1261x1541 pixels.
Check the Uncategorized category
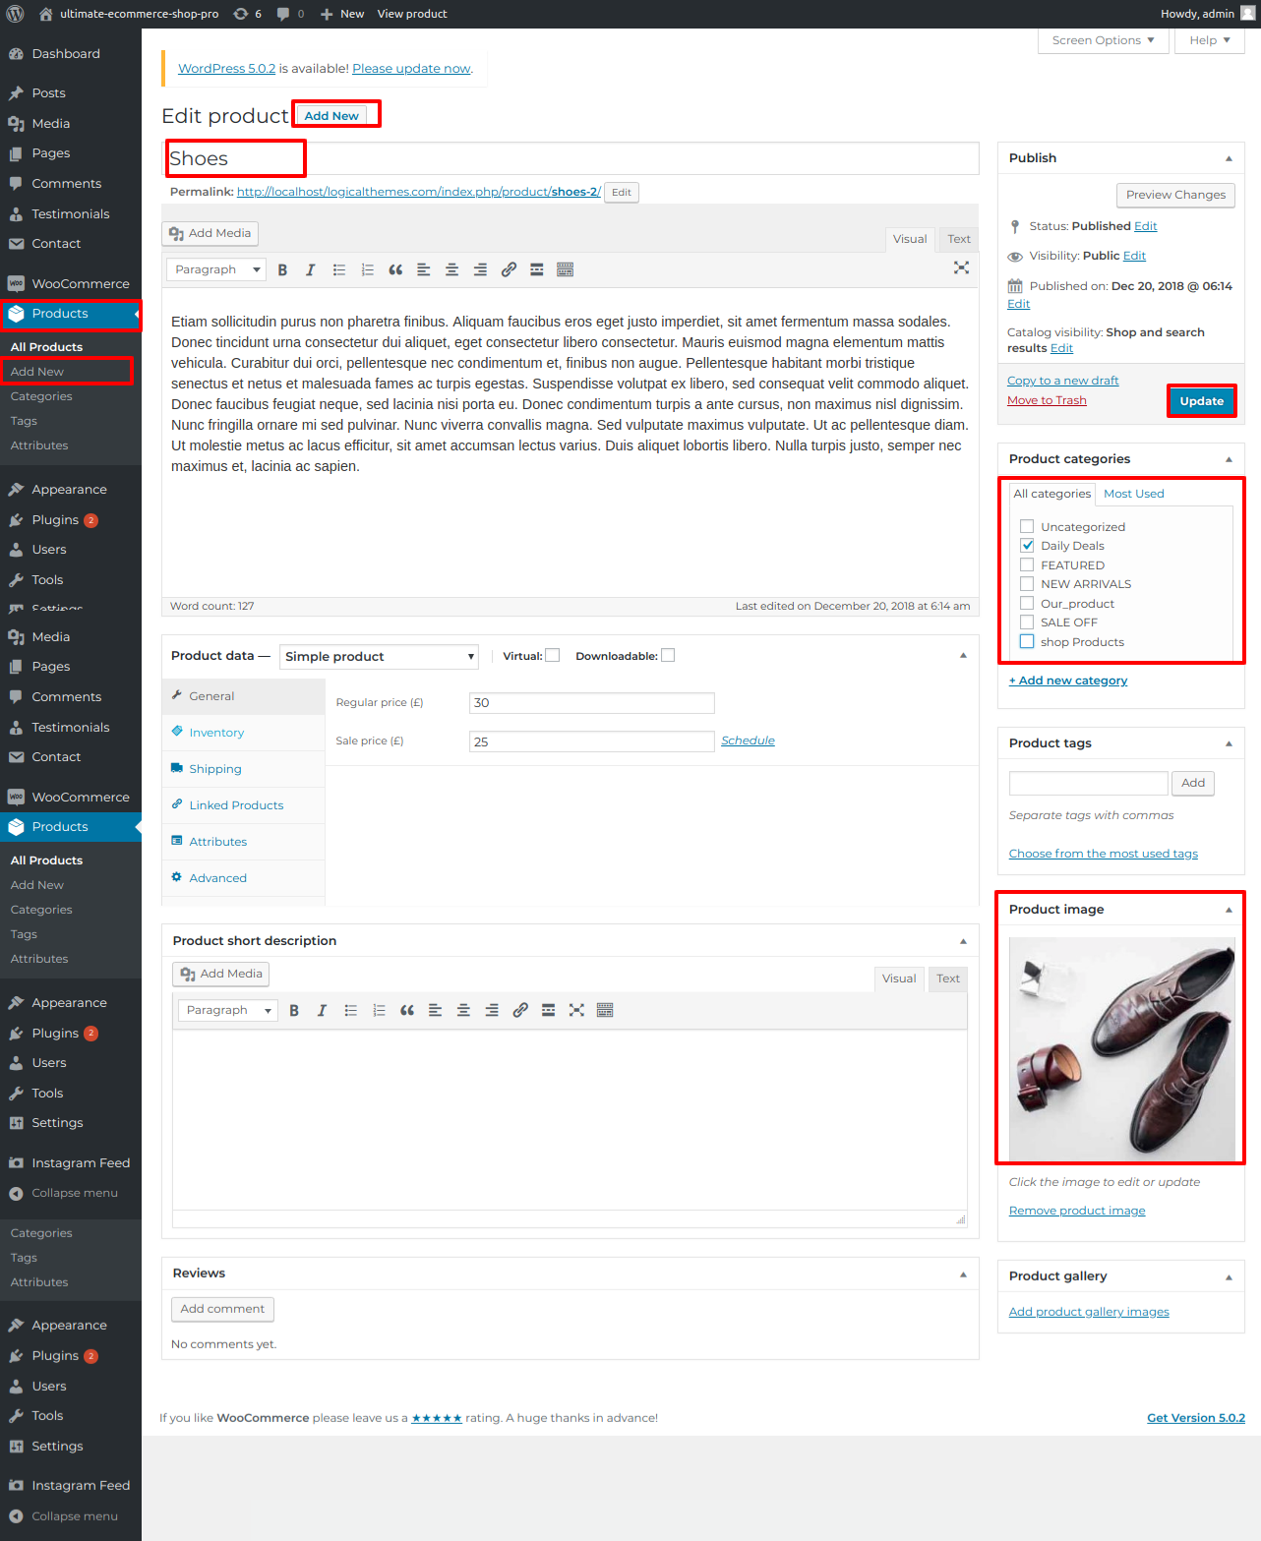pos(1027,526)
